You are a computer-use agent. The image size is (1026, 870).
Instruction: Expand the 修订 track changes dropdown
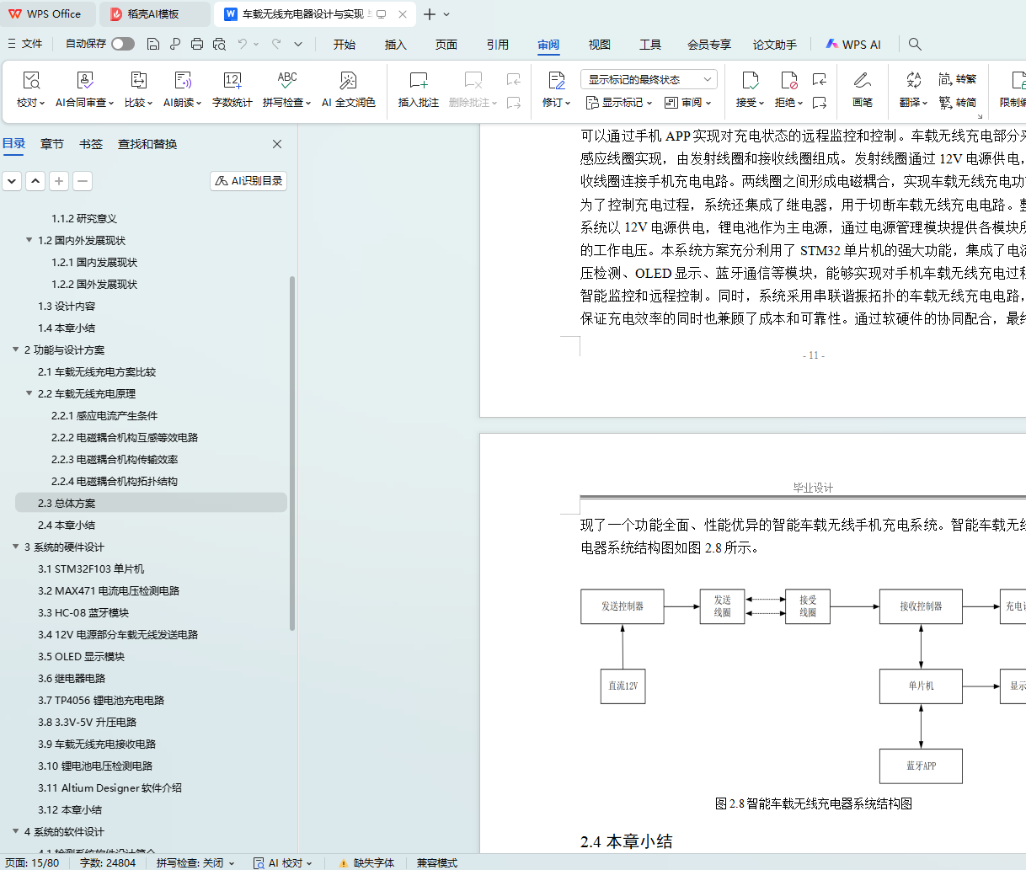point(556,102)
